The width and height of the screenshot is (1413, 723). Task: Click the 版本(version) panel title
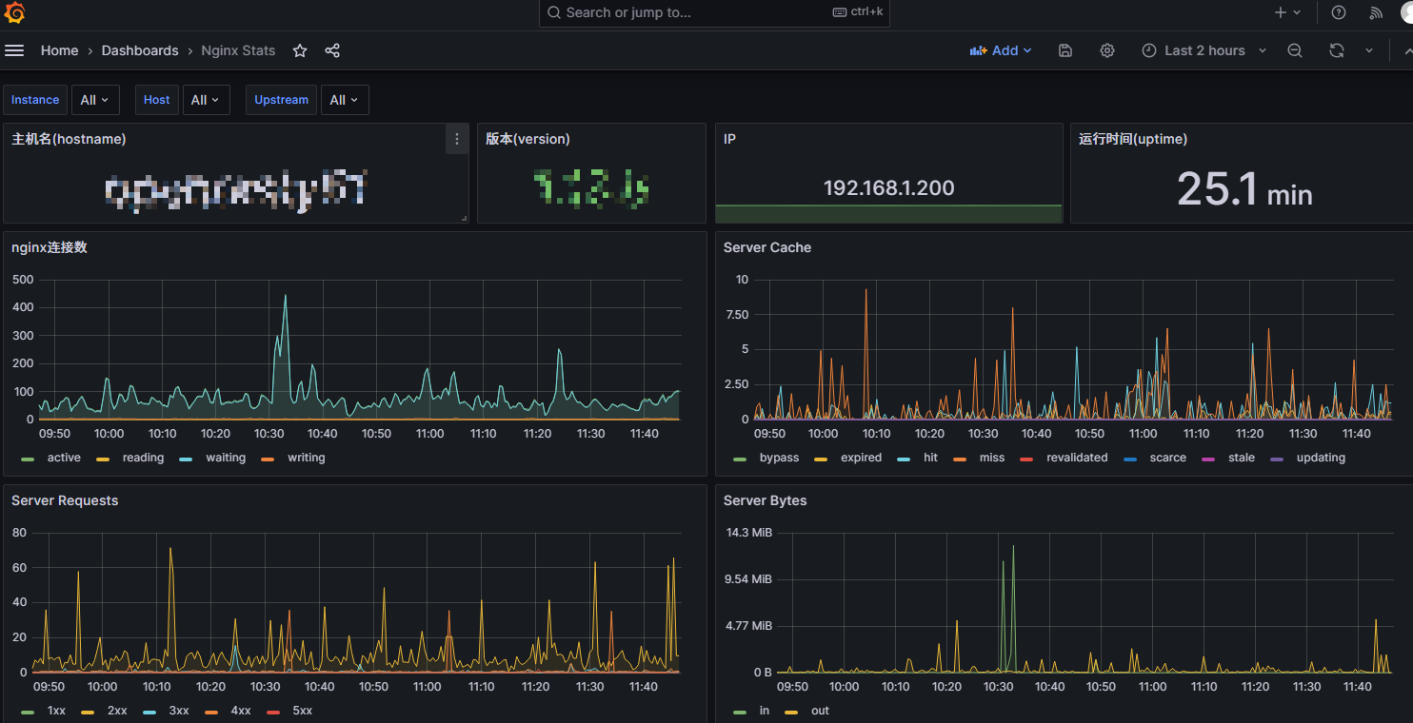[527, 139]
